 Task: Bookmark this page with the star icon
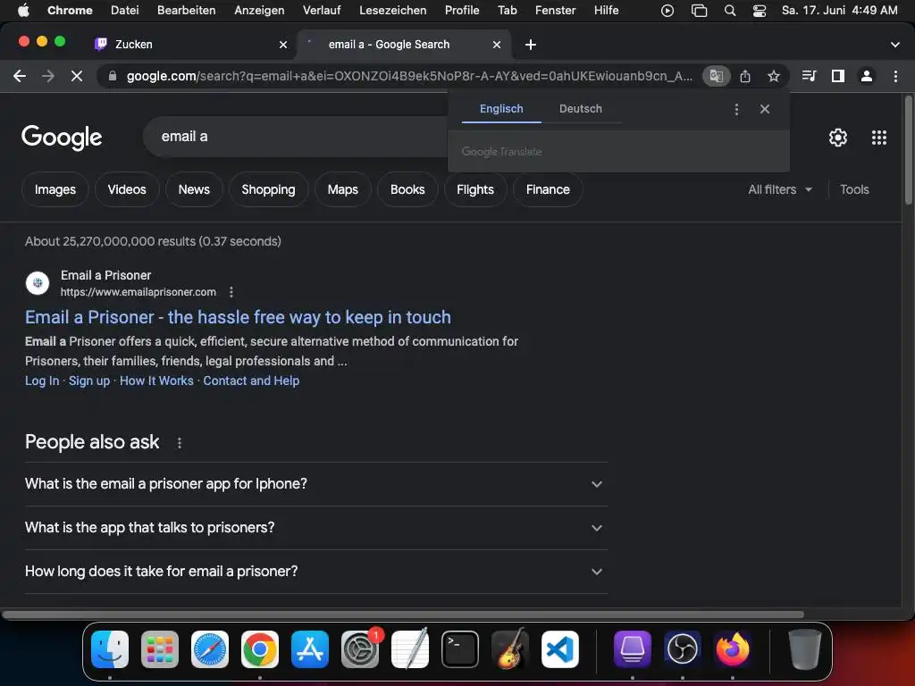[x=774, y=76]
